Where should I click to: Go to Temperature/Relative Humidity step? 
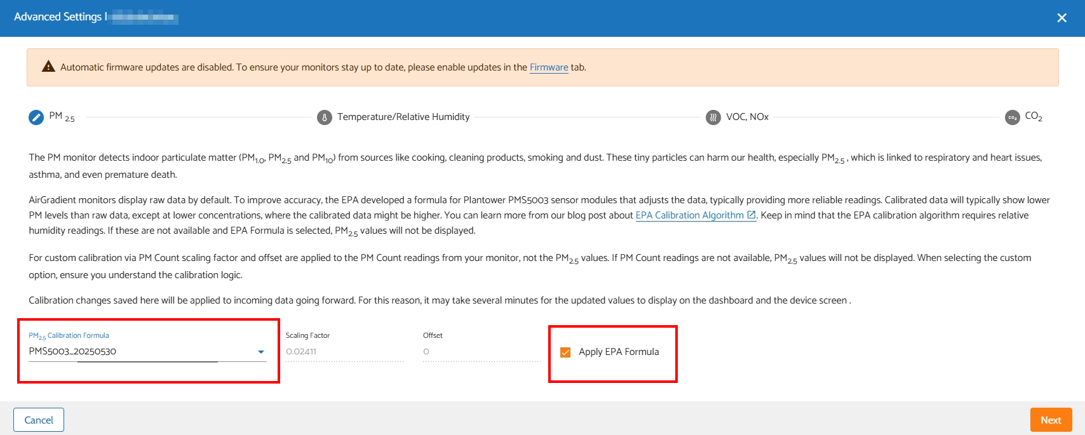pos(403,117)
